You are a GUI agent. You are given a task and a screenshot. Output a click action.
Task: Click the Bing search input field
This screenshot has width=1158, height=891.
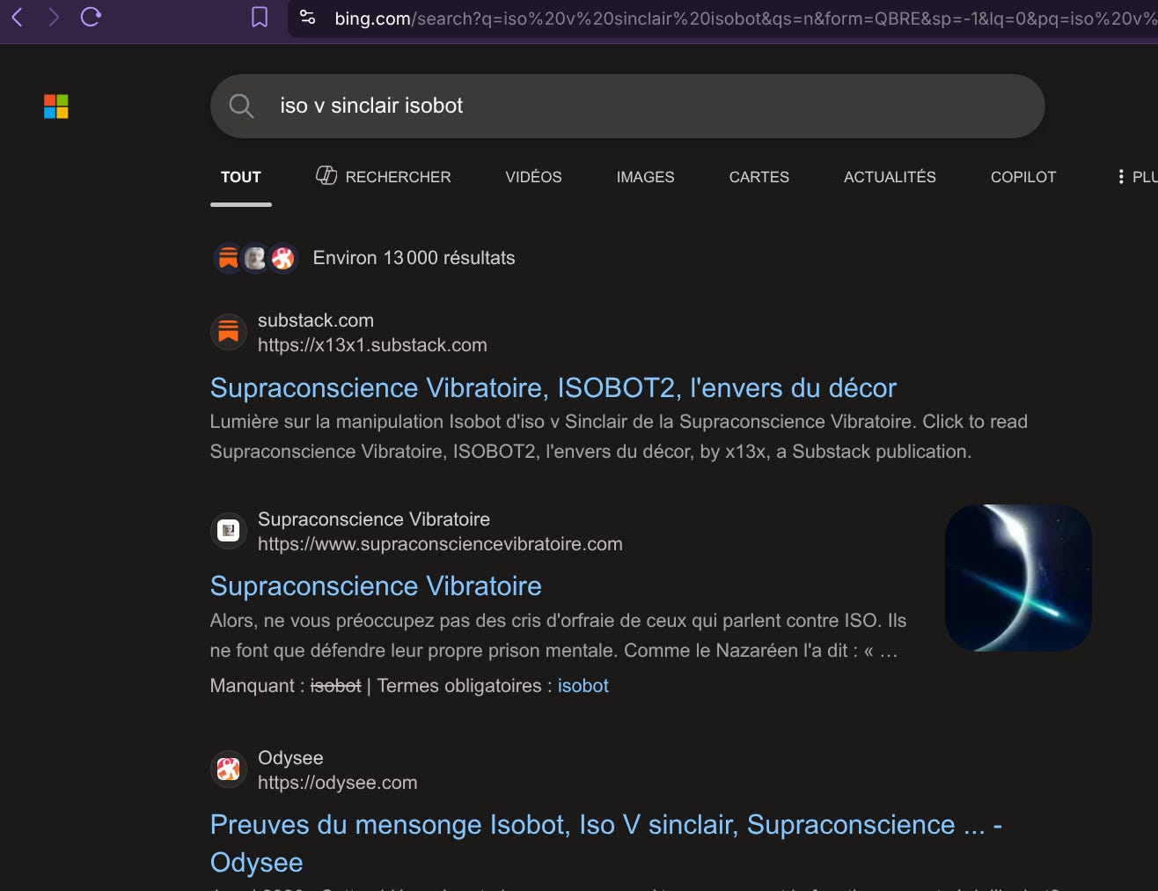627,106
